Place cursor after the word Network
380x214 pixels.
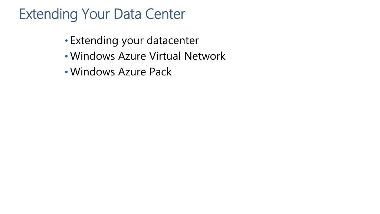click(226, 56)
